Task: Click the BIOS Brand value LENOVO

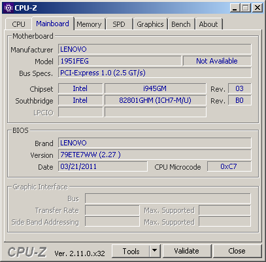Action: click(x=155, y=143)
